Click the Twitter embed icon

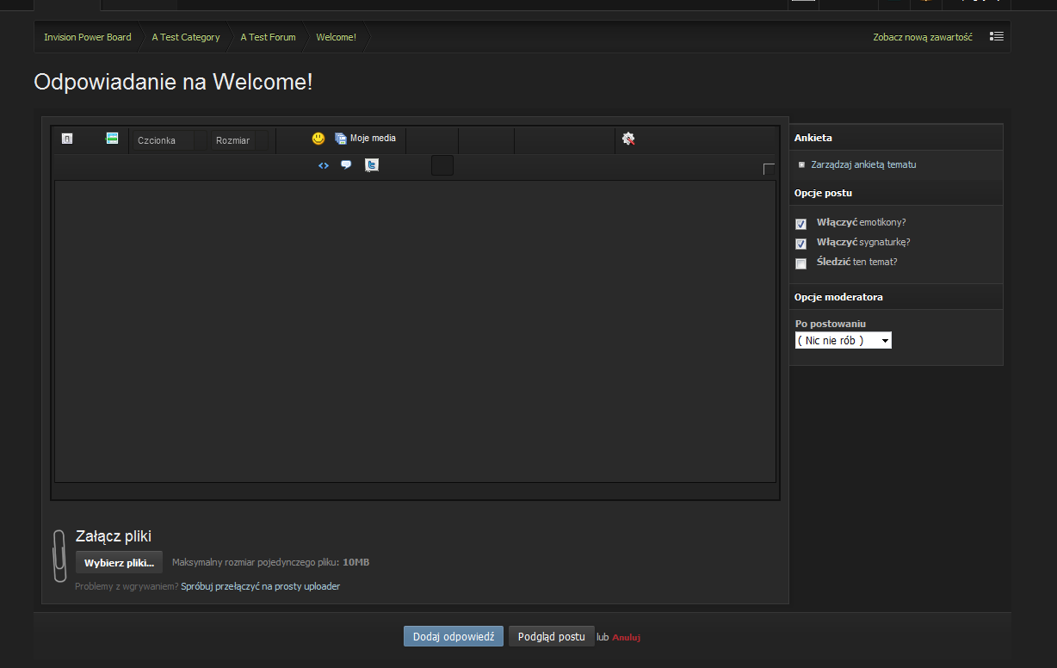[x=372, y=165]
